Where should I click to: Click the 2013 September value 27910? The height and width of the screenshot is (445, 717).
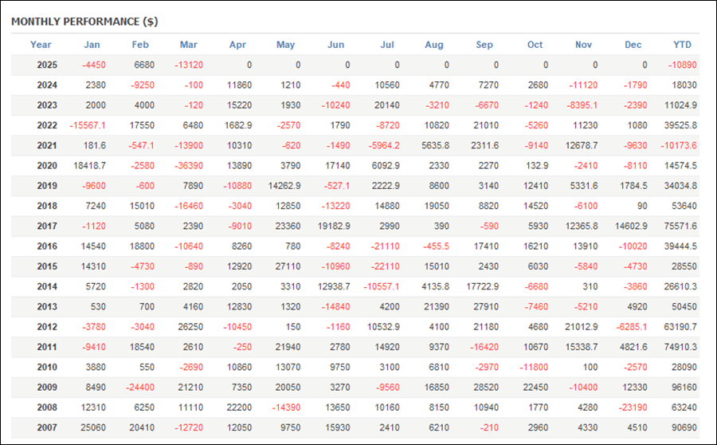[486, 307]
